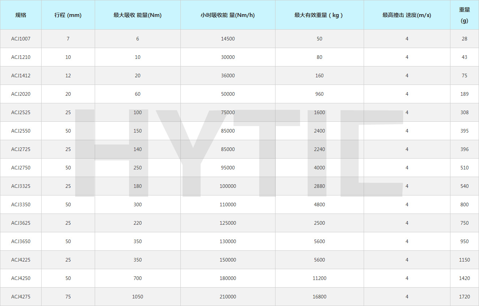Click the 规格 column header
This screenshot has height=306, width=479.
[x=21, y=15]
